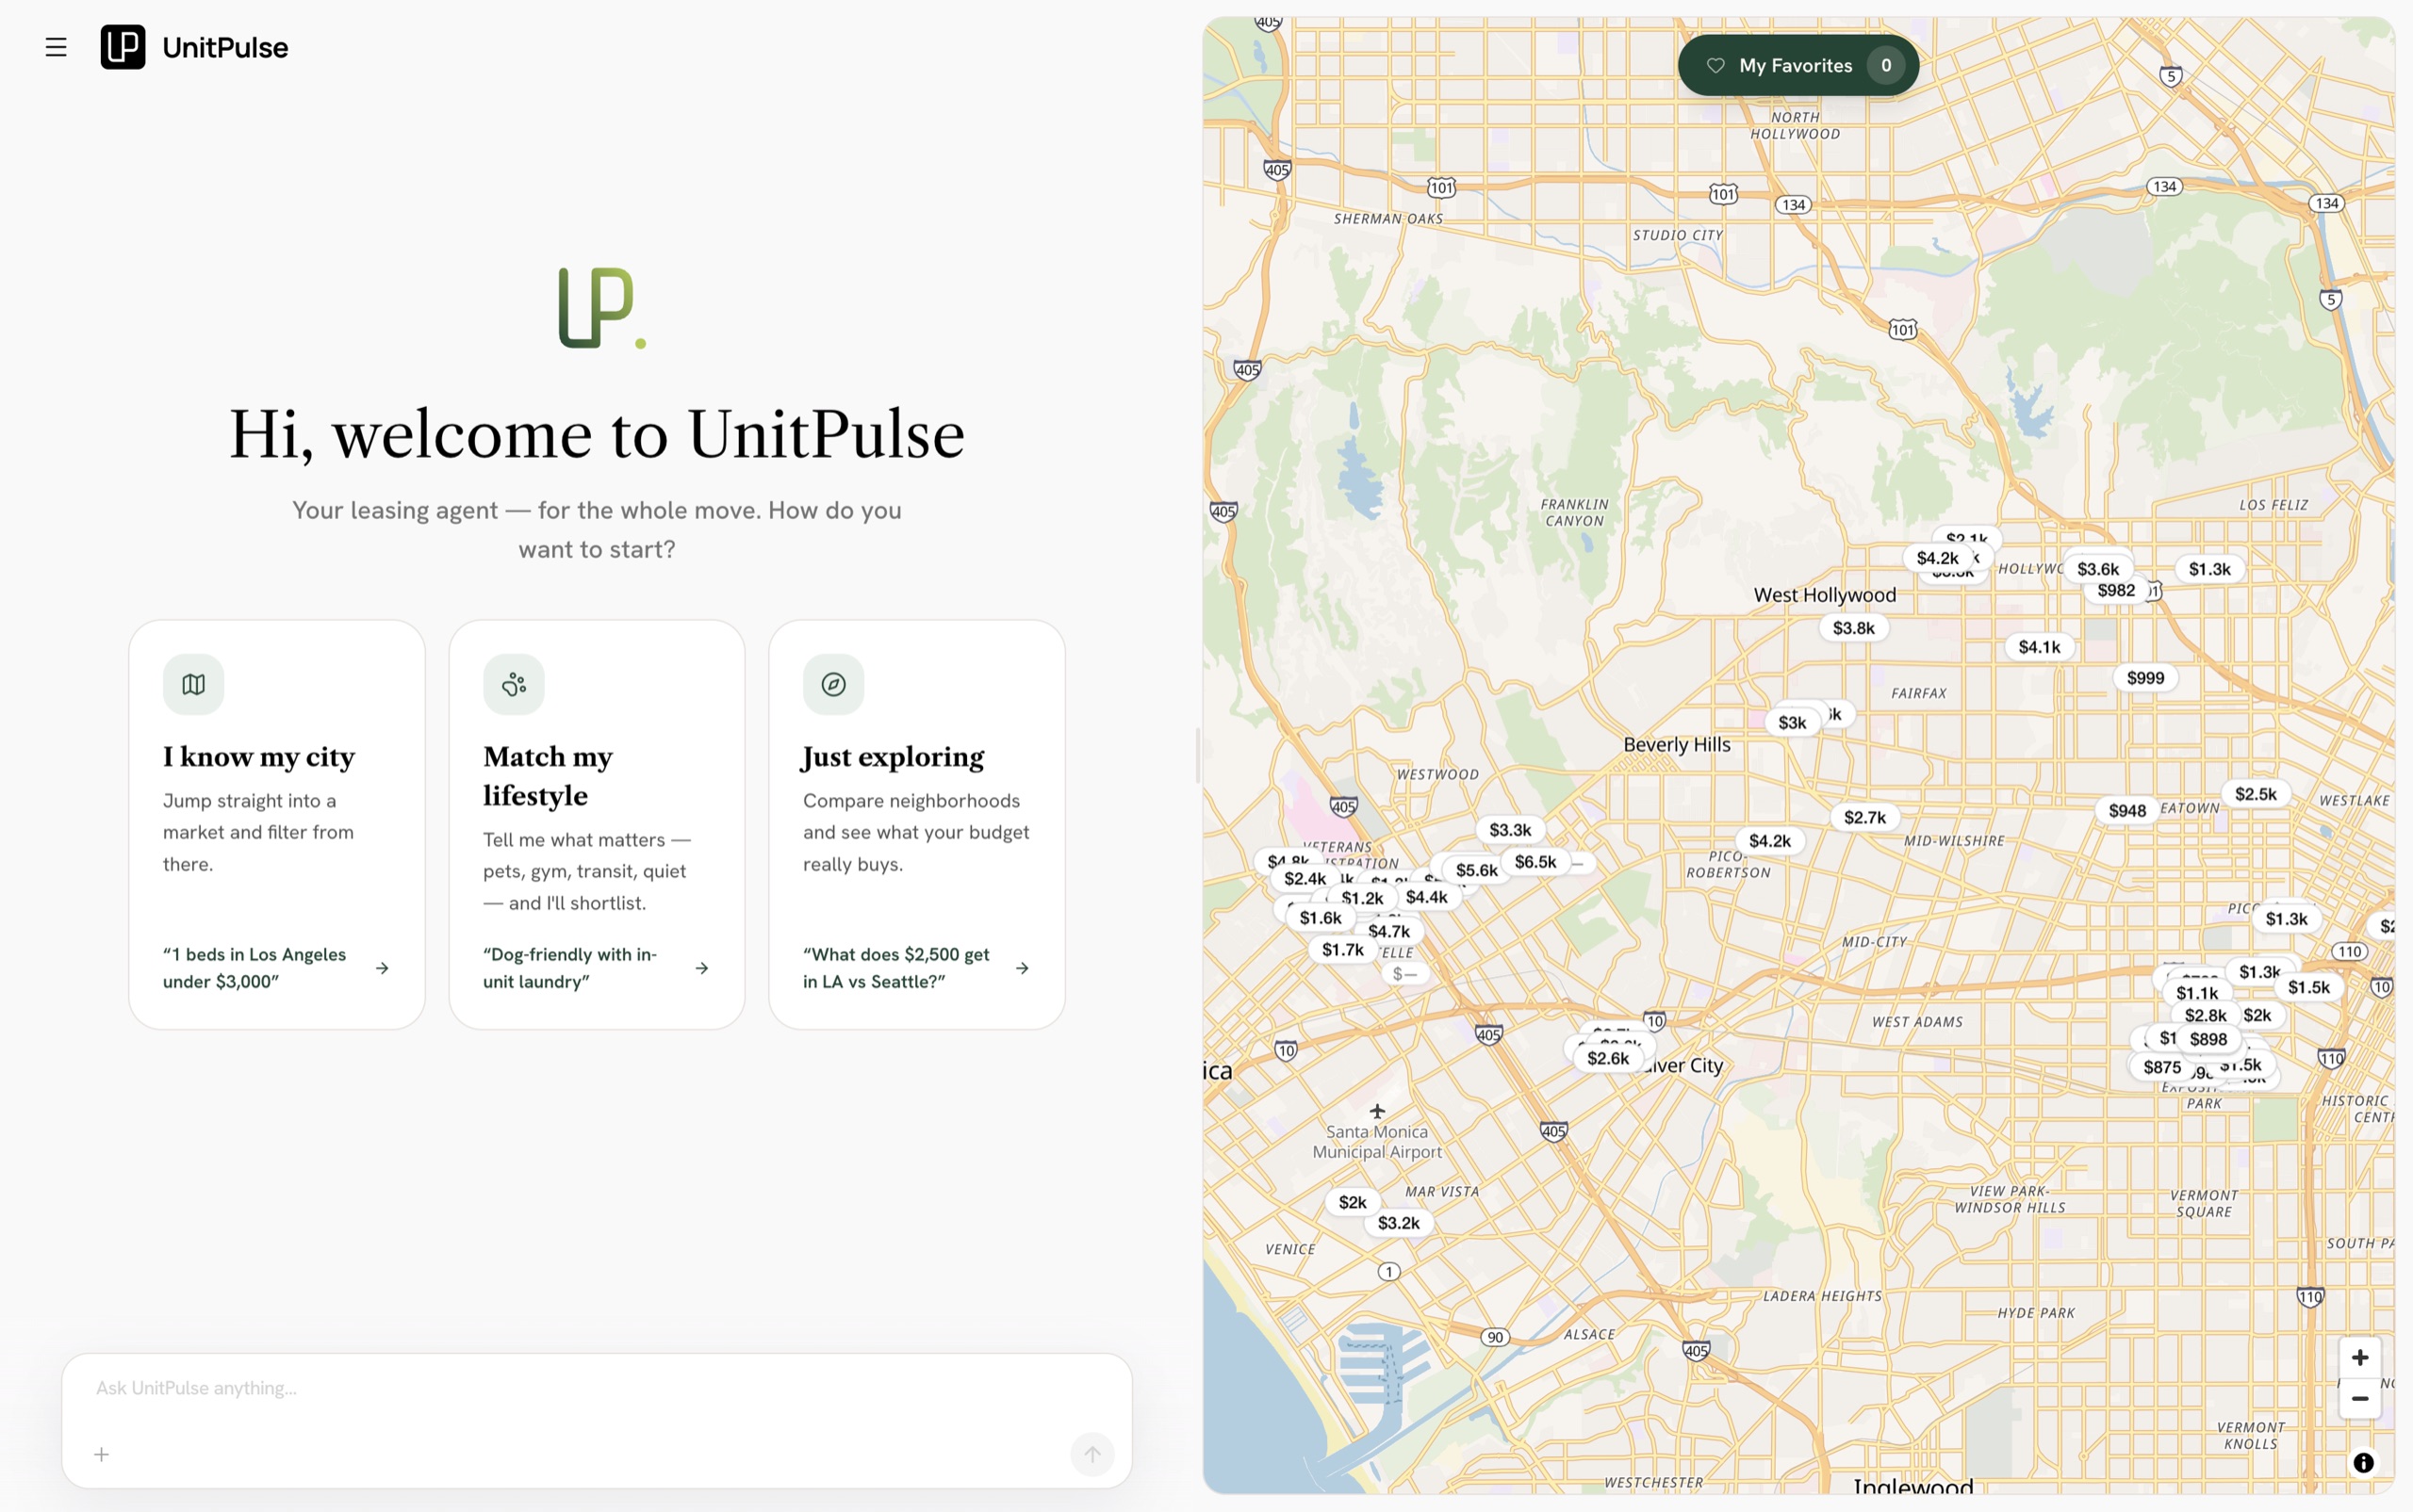The image size is (2413, 1512).
Task: Click the $6.5k map price marker
Action: [x=1535, y=862]
